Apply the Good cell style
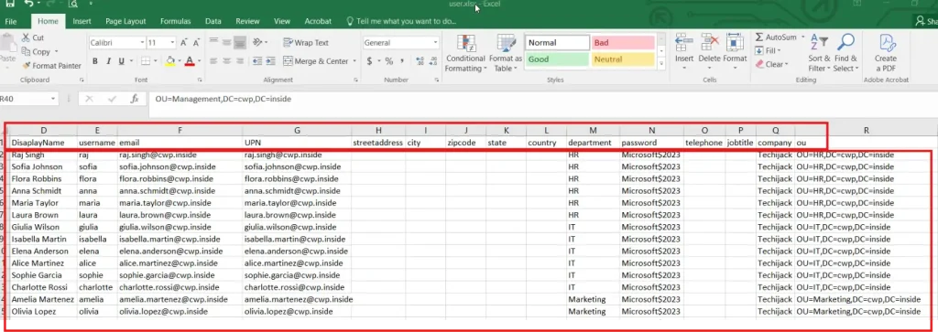Image resolution: width=938 pixels, height=332 pixels. coord(558,59)
